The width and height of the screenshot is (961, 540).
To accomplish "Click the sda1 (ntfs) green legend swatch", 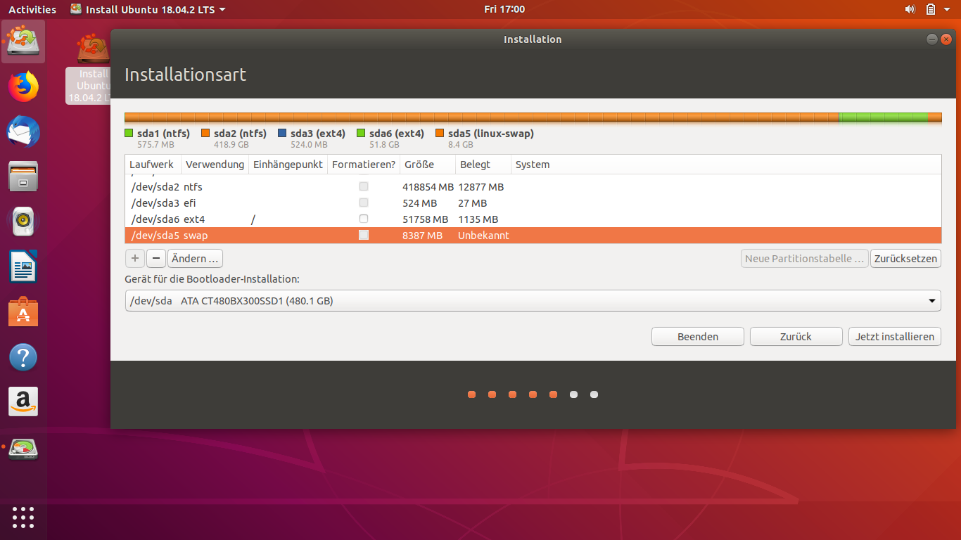I will tap(129, 134).
